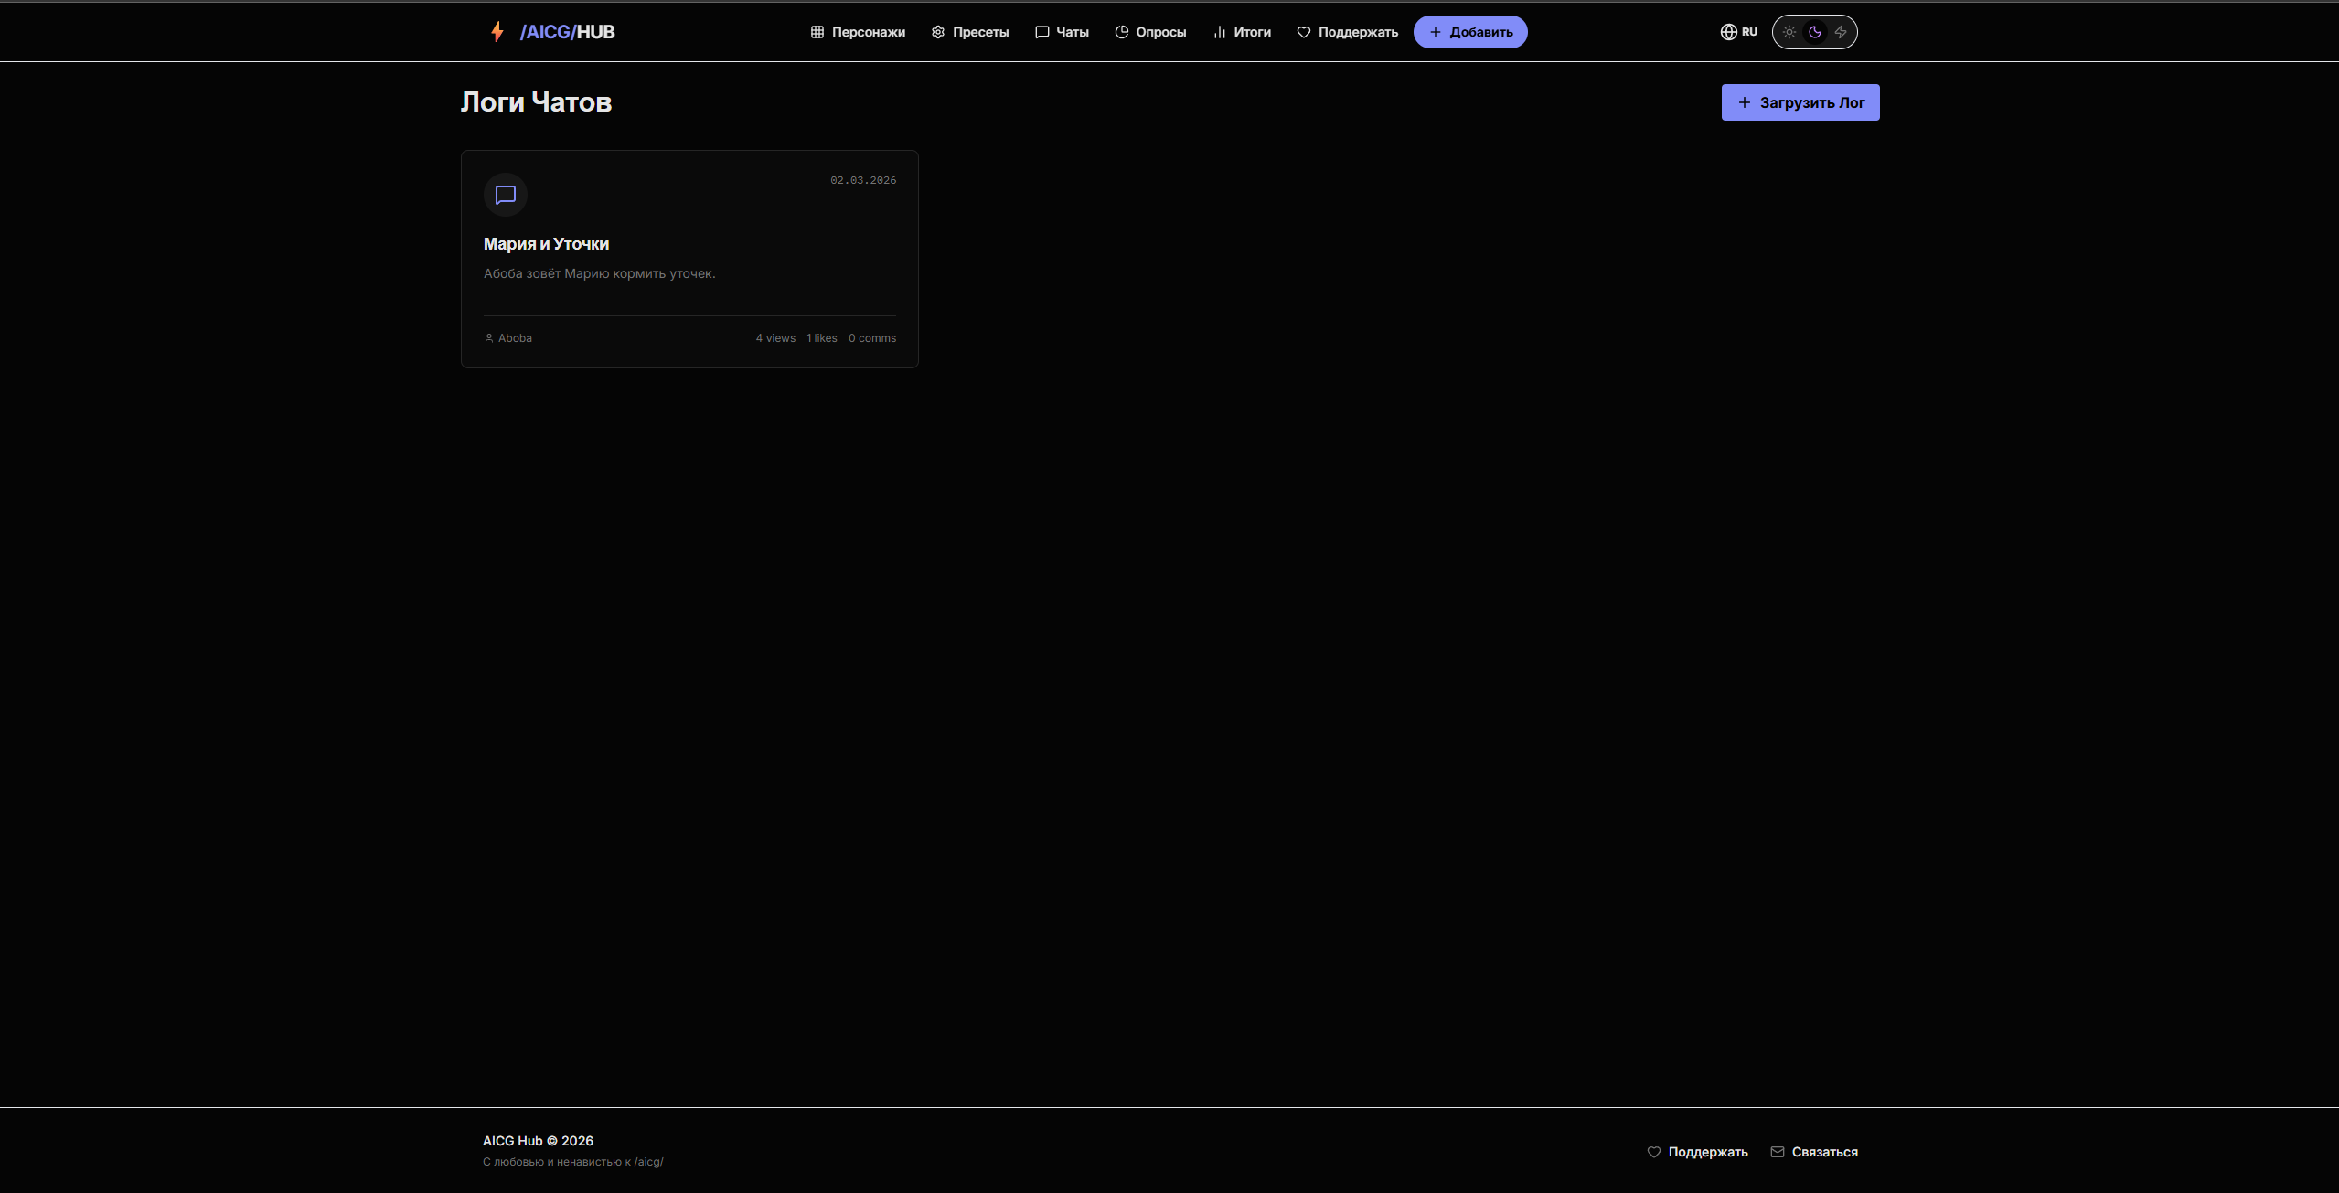Click the Загрузить Лог button

(1800, 102)
